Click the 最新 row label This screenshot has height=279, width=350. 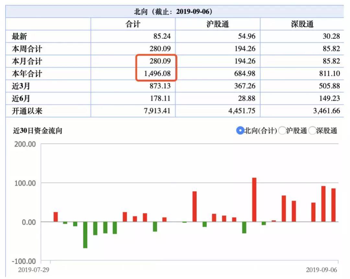point(19,36)
